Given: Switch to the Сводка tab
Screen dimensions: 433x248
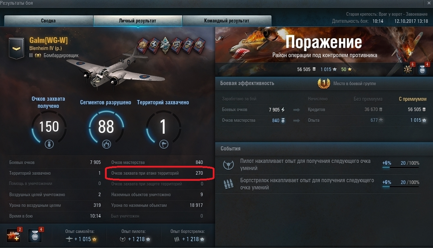Looking at the screenshot, I should [48, 21].
